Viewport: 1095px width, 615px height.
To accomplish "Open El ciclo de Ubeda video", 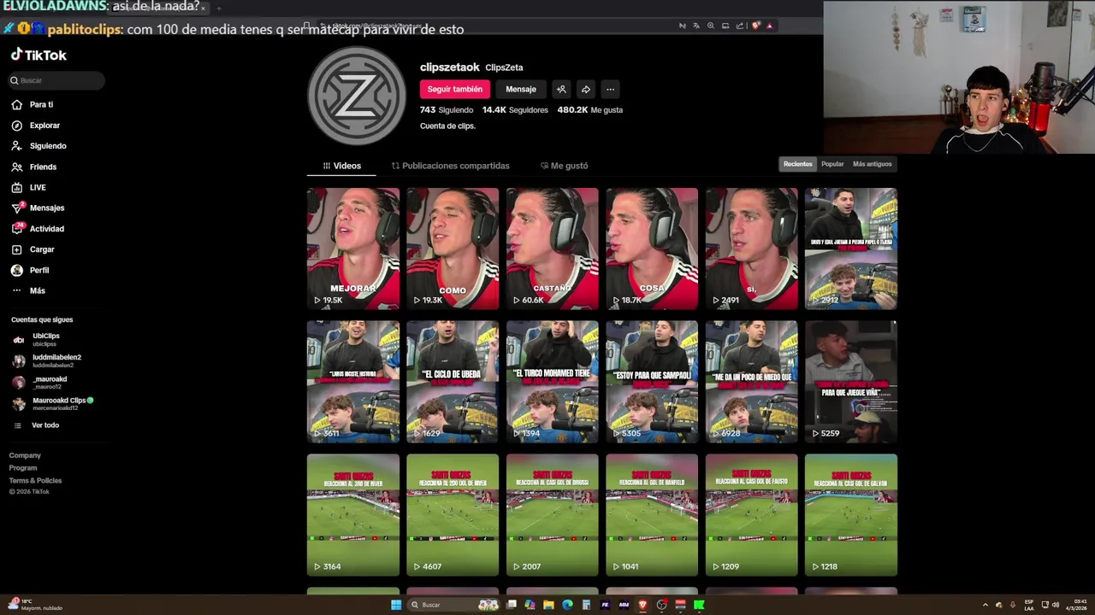I will coord(453,382).
